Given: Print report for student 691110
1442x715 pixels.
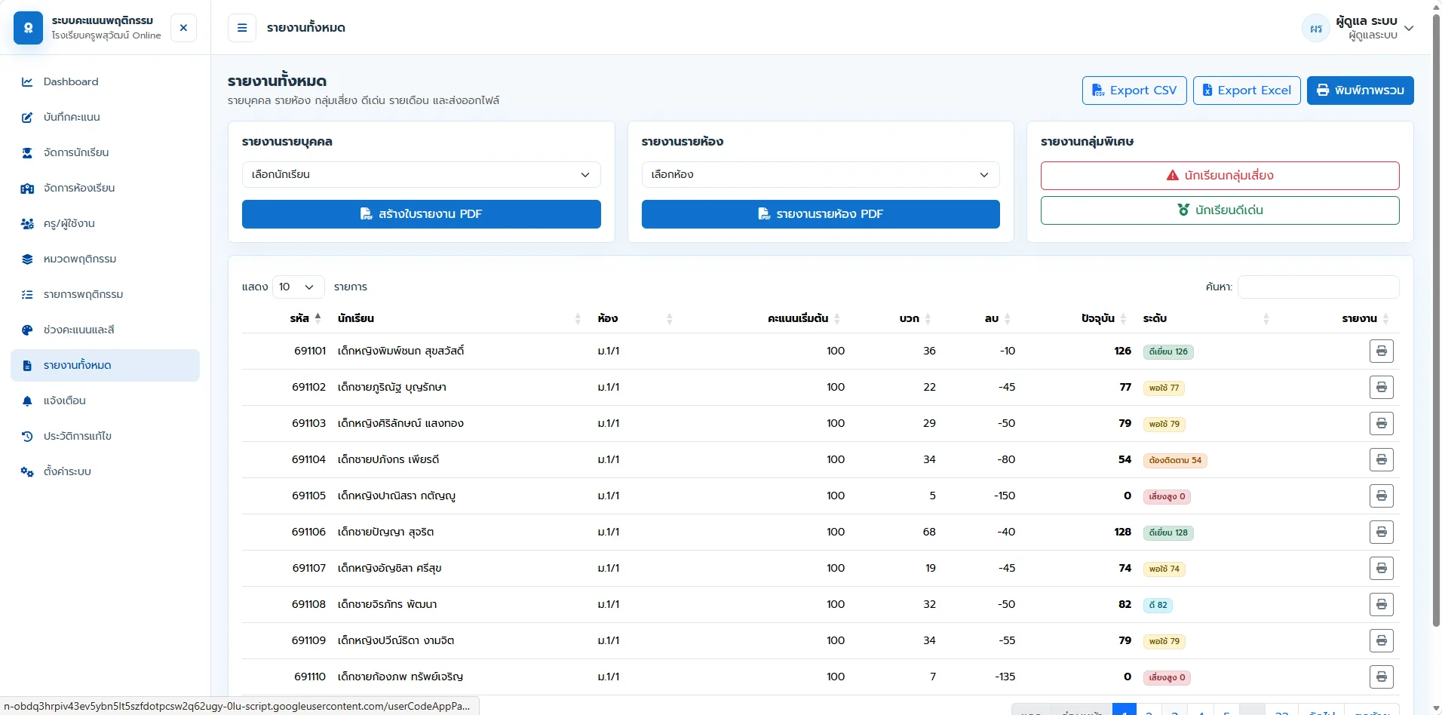Looking at the screenshot, I should (1381, 677).
